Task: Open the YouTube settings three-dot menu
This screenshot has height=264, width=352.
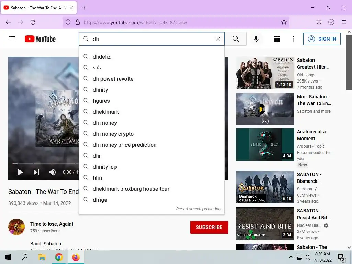Action: [294, 39]
